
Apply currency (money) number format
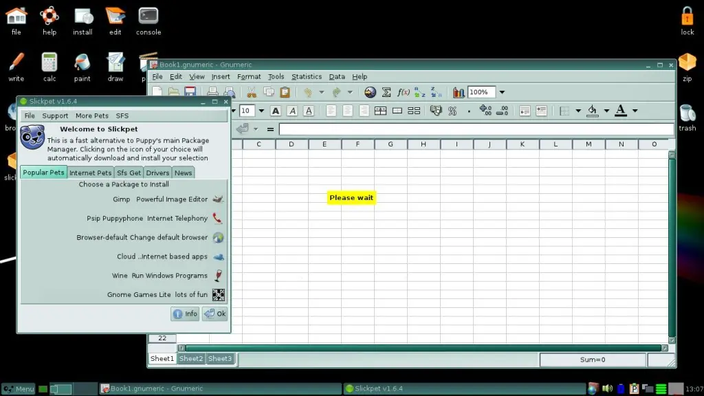click(x=436, y=111)
